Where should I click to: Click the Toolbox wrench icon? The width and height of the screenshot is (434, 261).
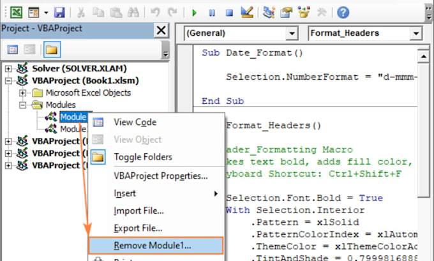322,13
